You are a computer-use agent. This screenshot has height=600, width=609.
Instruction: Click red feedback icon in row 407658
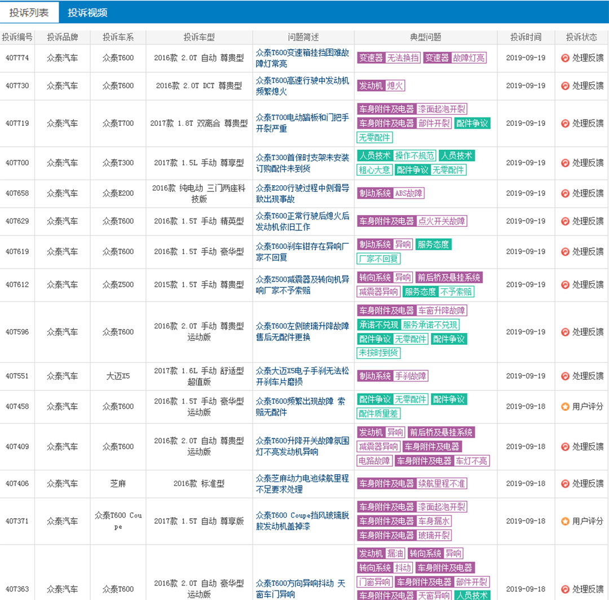point(565,193)
